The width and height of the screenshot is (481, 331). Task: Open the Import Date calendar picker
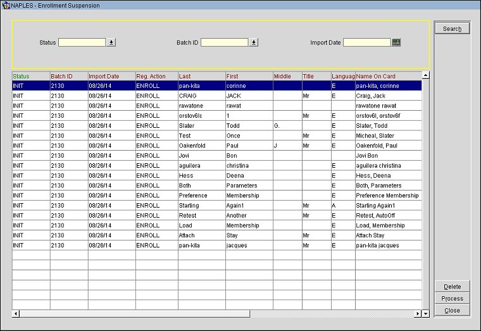pyautogui.click(x=396, y=42)
